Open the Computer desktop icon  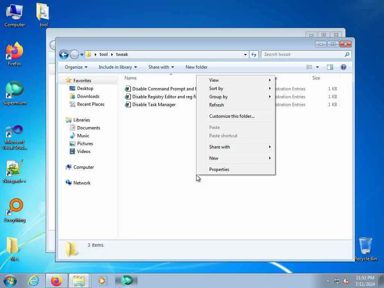point(15,15)
